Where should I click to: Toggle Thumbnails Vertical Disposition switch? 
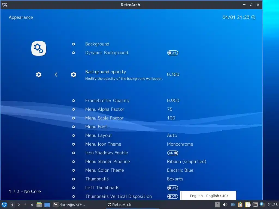pos(172,196)
